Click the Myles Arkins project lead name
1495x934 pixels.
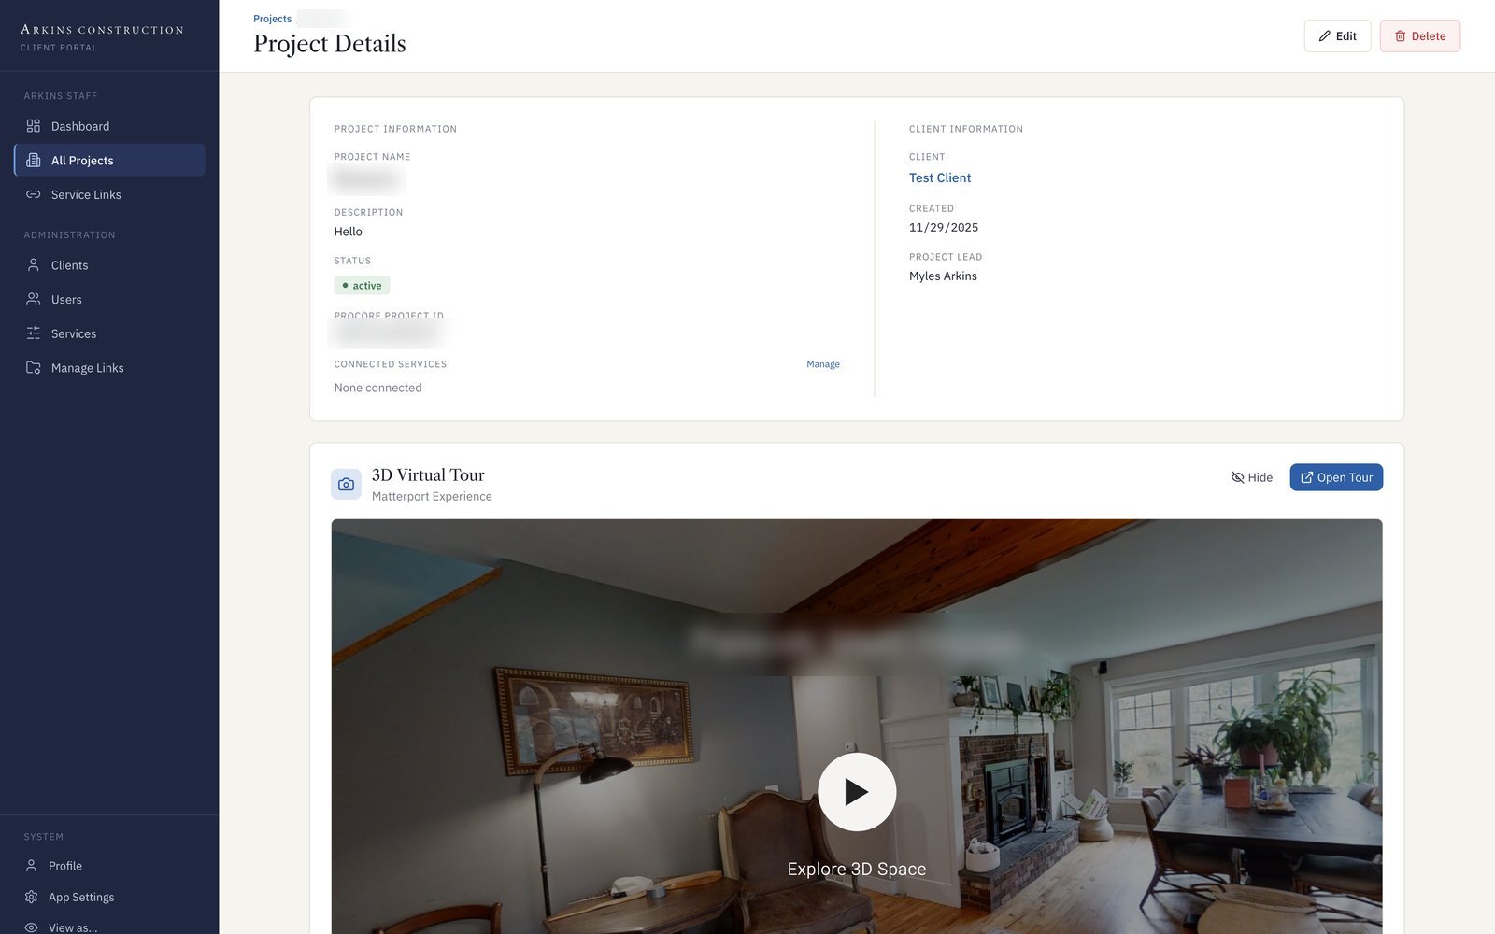pos(943,276)
